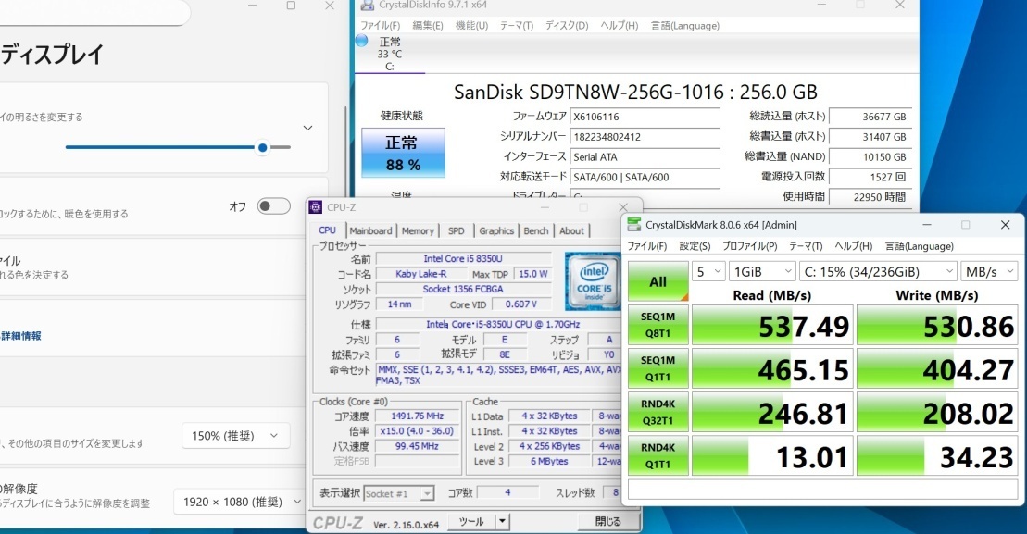Click the display brightness slider handle
Viewport: 1027px width, 534px height.
[263, 147]
